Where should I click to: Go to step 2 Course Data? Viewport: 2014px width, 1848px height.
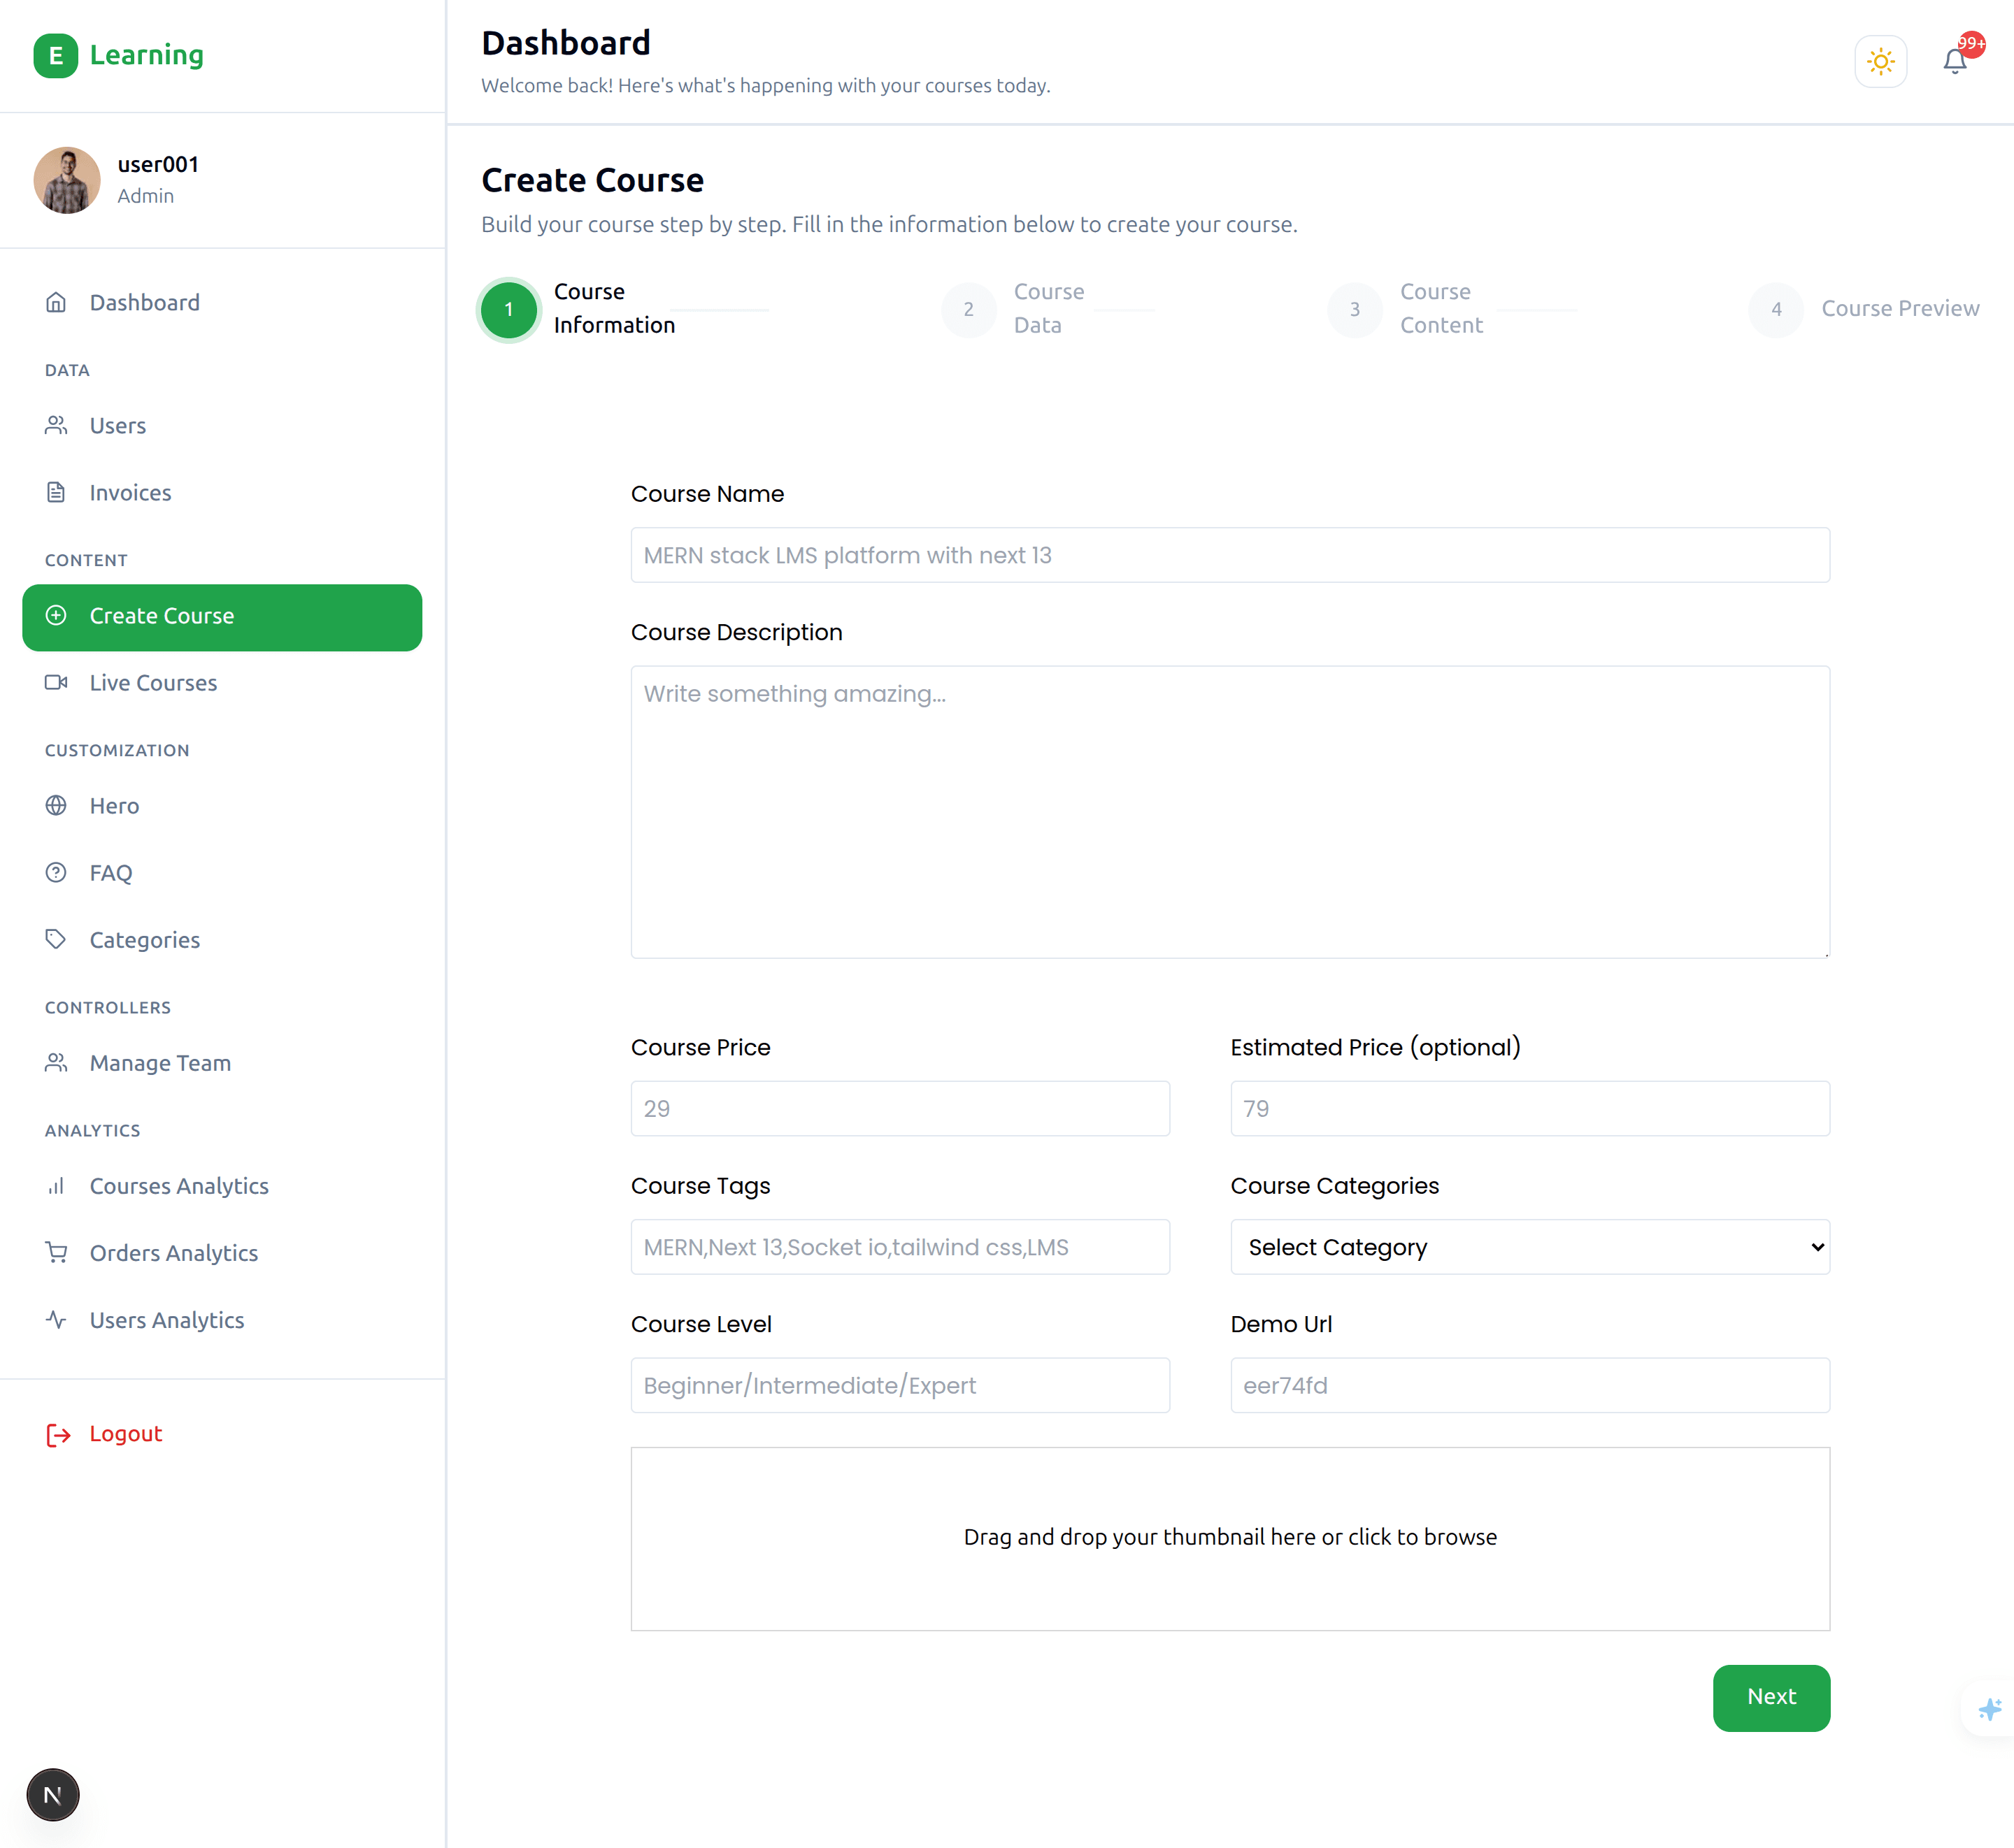969,309
